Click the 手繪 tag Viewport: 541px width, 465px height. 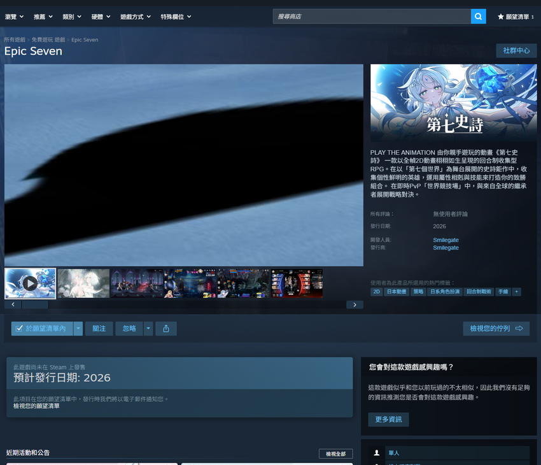pos(503,292)
